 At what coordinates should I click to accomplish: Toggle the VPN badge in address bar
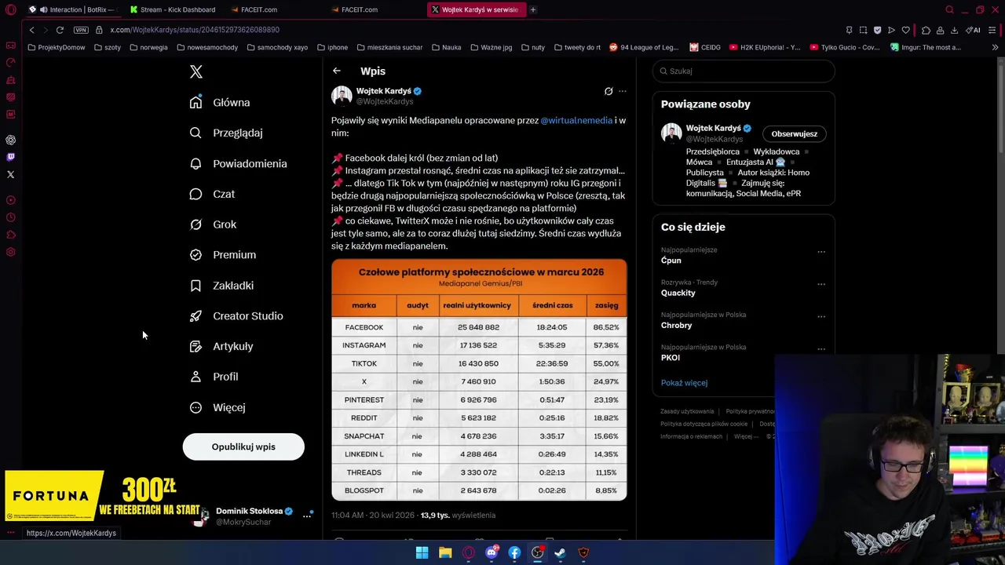[81, 30]
